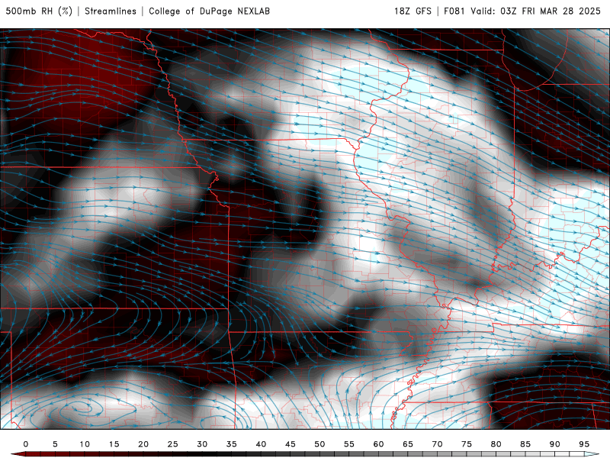
Task: Click the colorbar label "45"
Action: [x=291, y=444]
